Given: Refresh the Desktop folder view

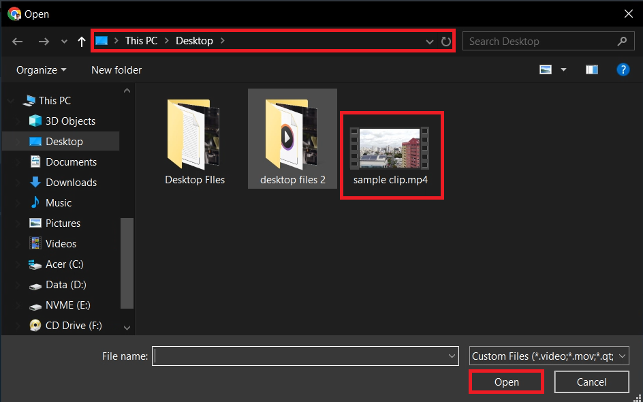Looking at the screenshot, I should point(446,41).
